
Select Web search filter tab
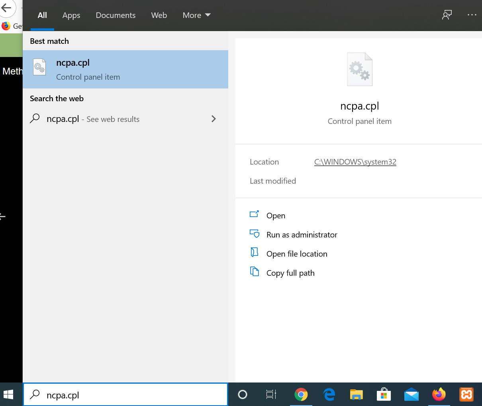tap(159, 15)
